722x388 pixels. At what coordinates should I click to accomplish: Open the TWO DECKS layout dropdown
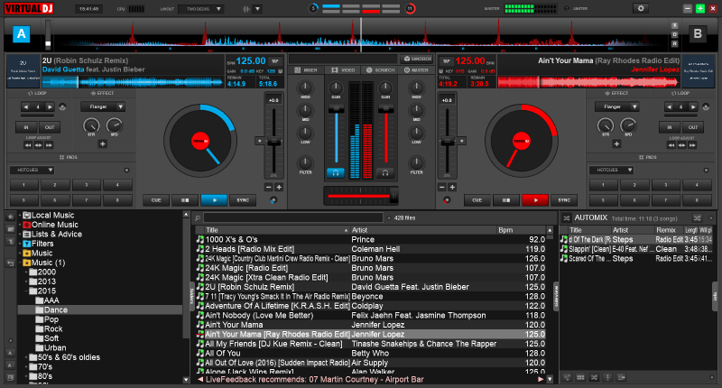(201, 9)
